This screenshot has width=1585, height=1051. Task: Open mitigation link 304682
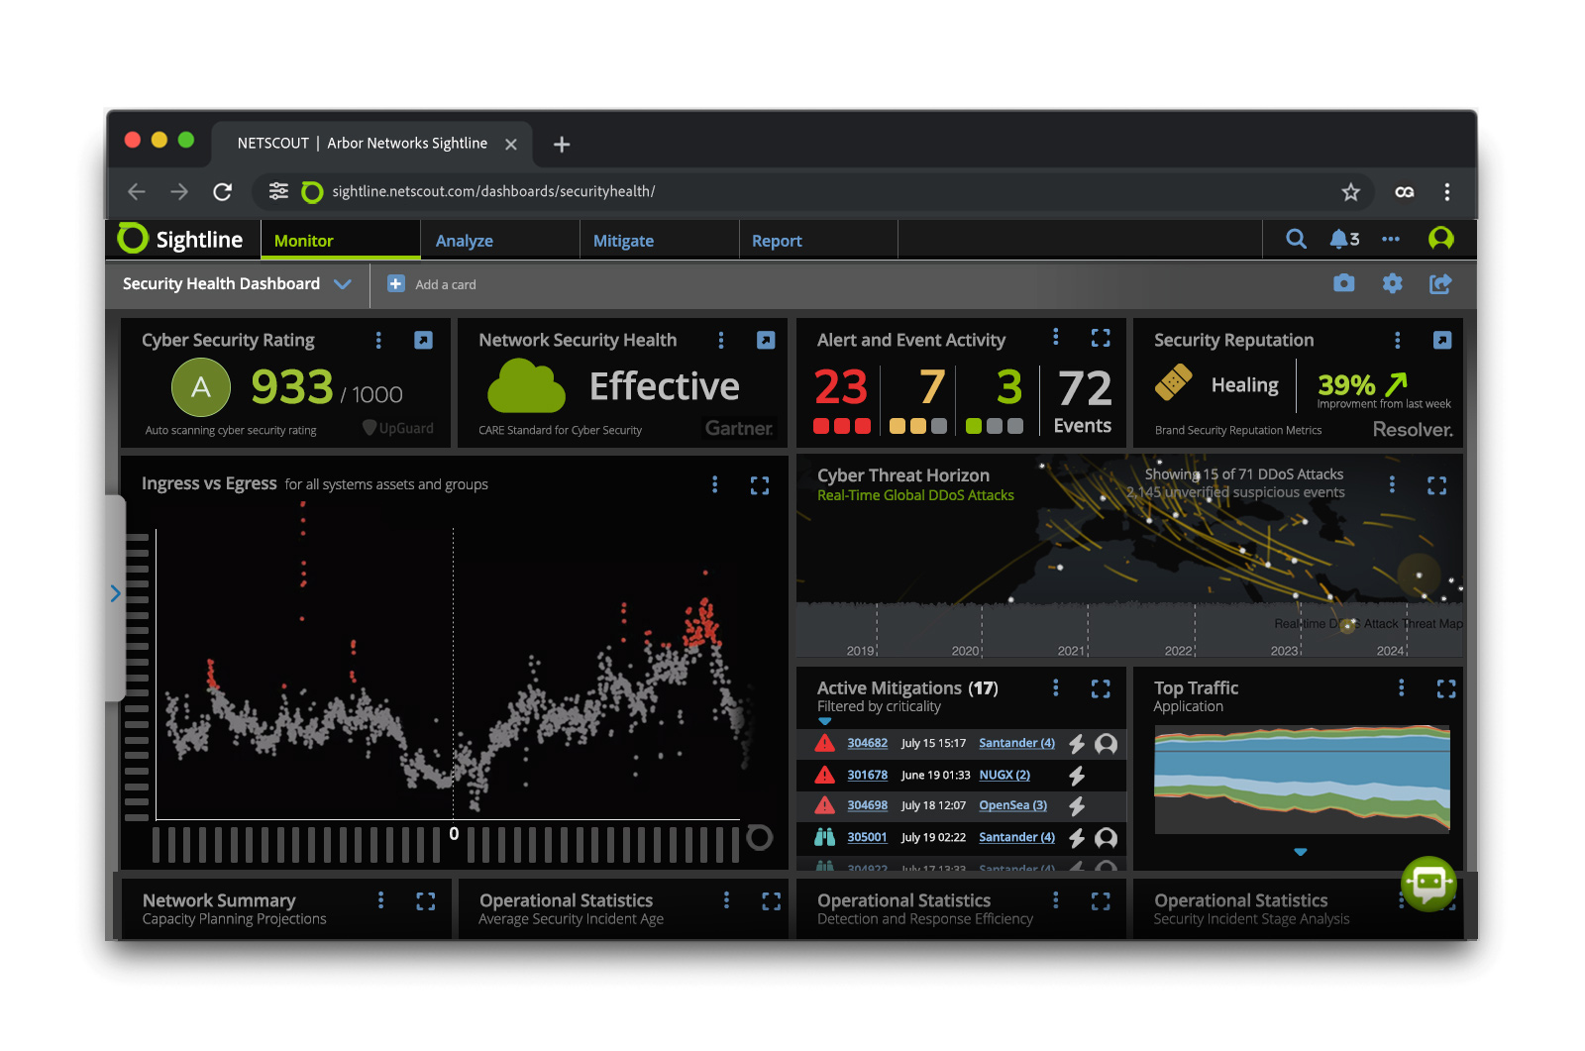[868, 743]
